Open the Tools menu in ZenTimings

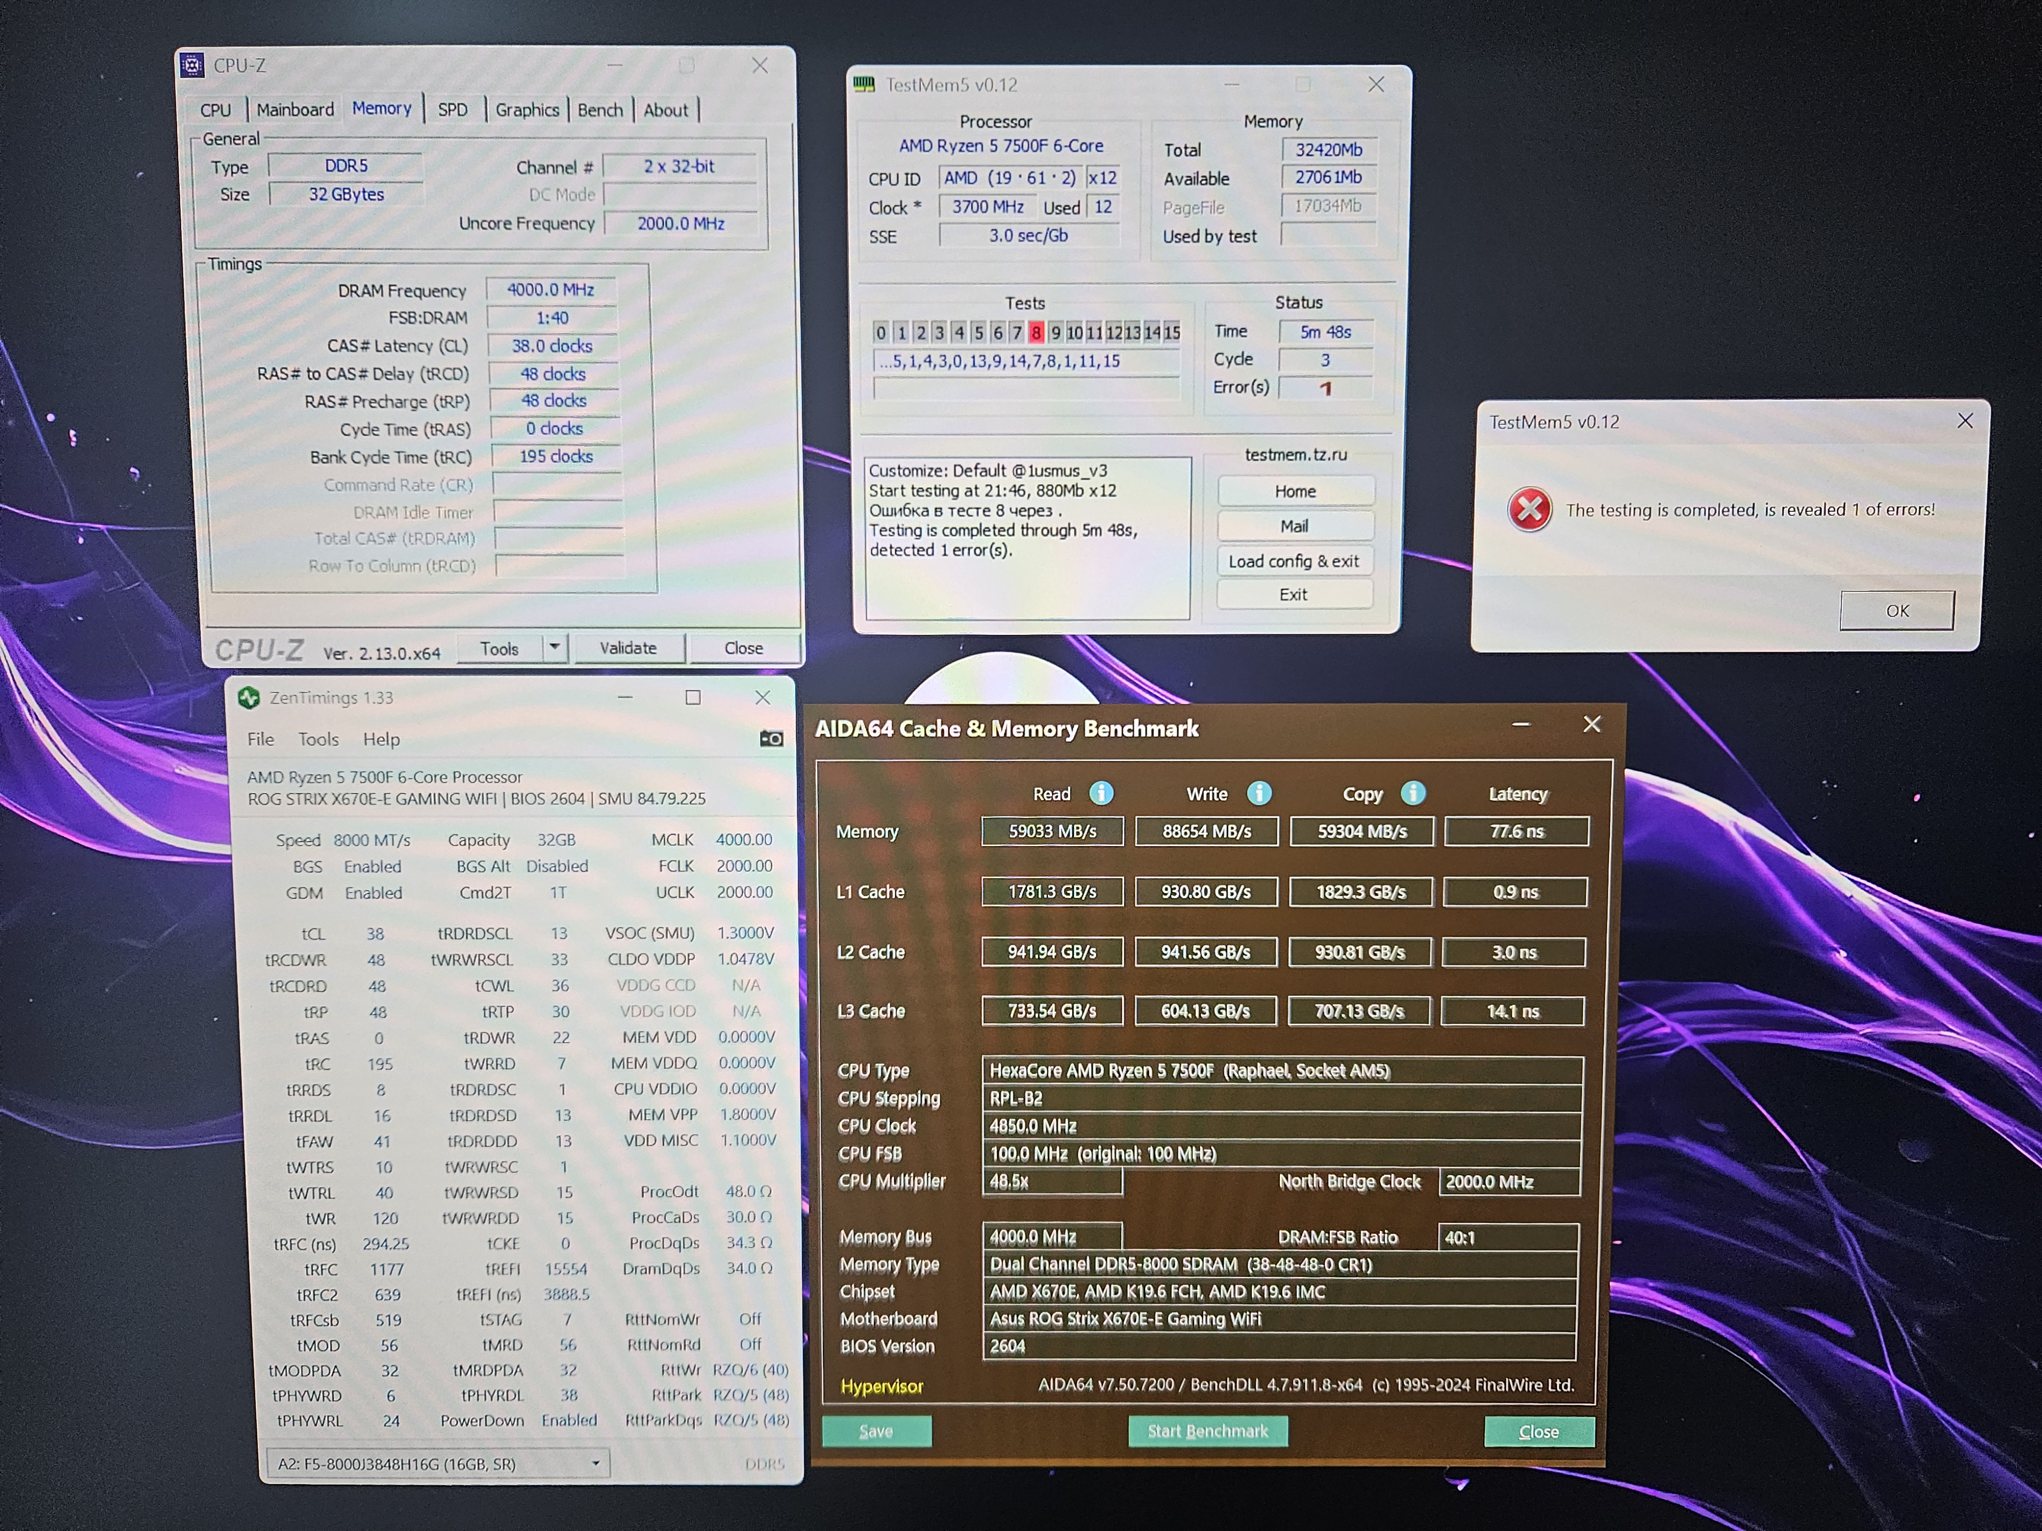(x=318, y=739)
